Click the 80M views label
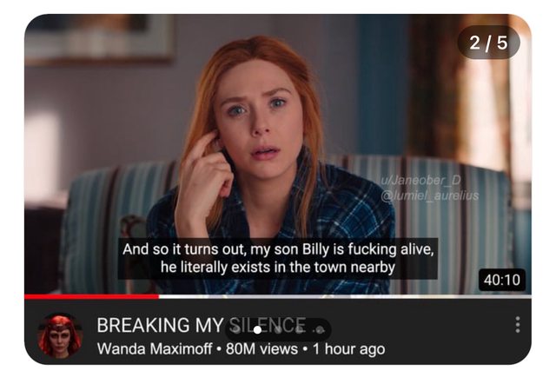Screen dimensions: 556x371 point(261,348)
